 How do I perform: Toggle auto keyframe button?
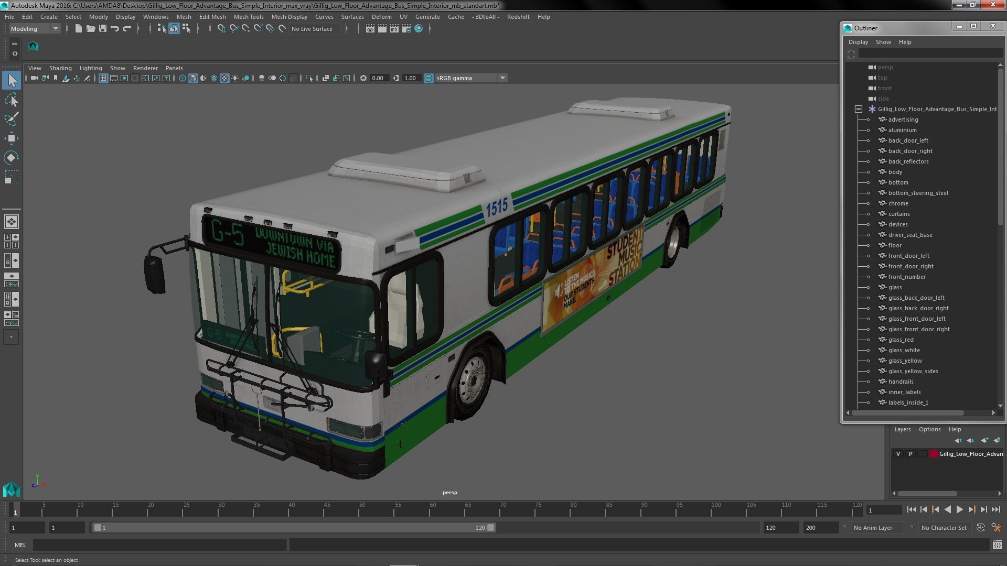(981, 528)
